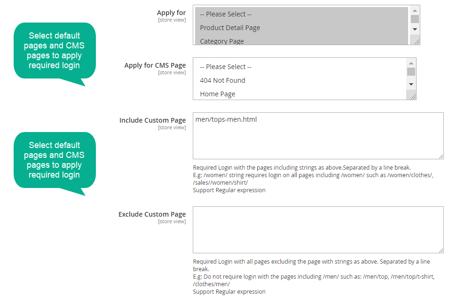
Task: Click resize grip of Apply for list
Action: tap(417, 42)
